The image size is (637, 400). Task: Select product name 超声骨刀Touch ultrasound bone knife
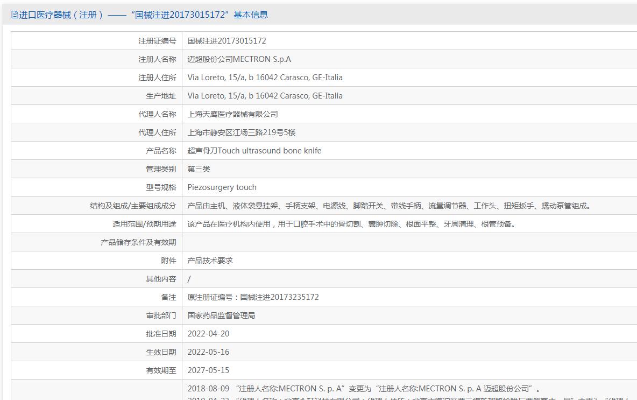(x=254, y=151)
